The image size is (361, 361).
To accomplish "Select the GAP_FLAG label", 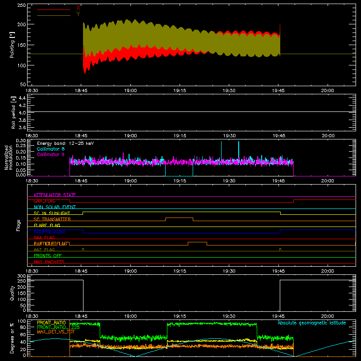I will coord(44,201).
